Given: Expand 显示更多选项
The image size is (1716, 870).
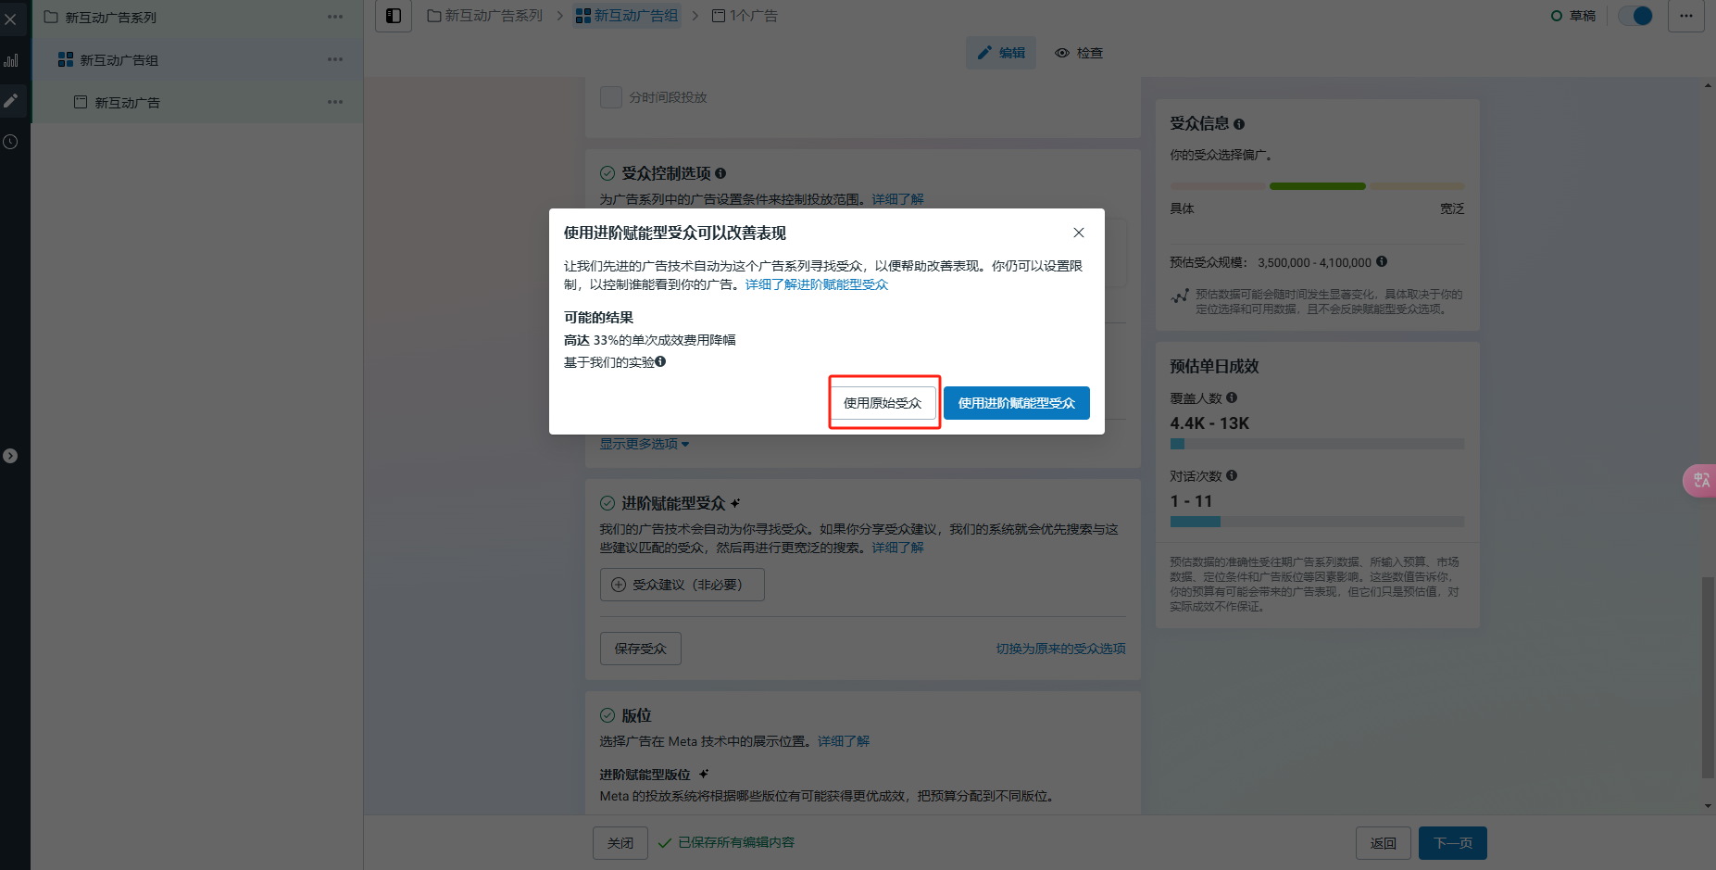Looking at the screenshot, I should click(x=644, y=444).
